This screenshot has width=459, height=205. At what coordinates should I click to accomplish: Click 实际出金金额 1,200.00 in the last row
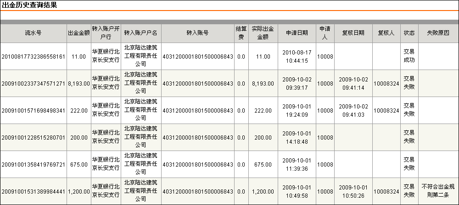tap(263, 192)
